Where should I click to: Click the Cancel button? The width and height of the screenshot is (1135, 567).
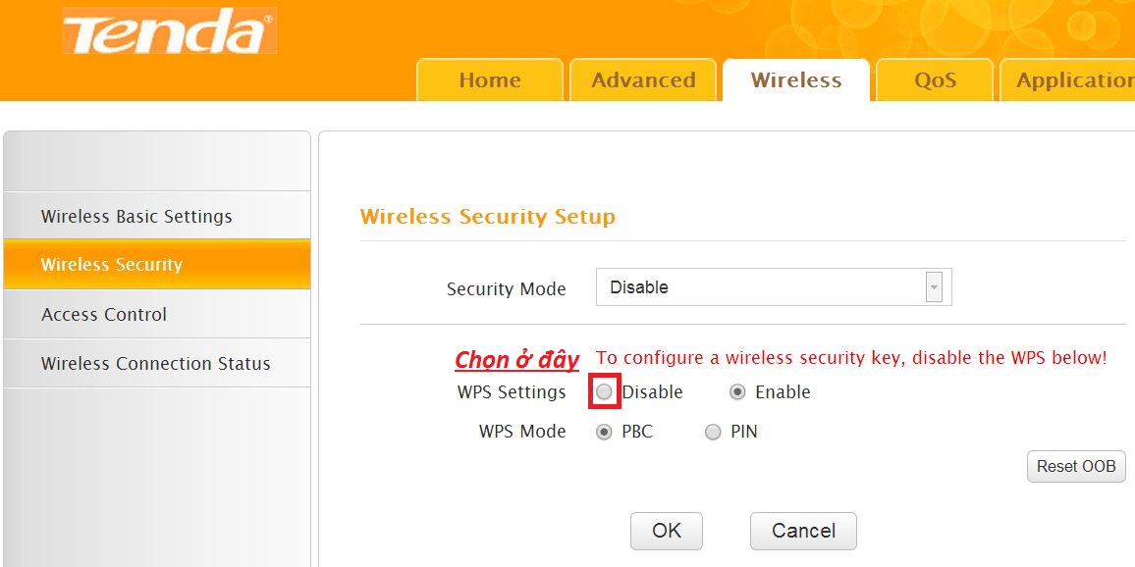803,531
